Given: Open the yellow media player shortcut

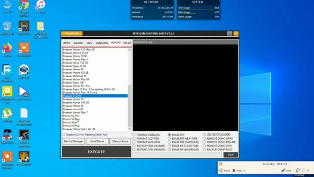Looking at the screenshot, I should (x=7, y=95).
